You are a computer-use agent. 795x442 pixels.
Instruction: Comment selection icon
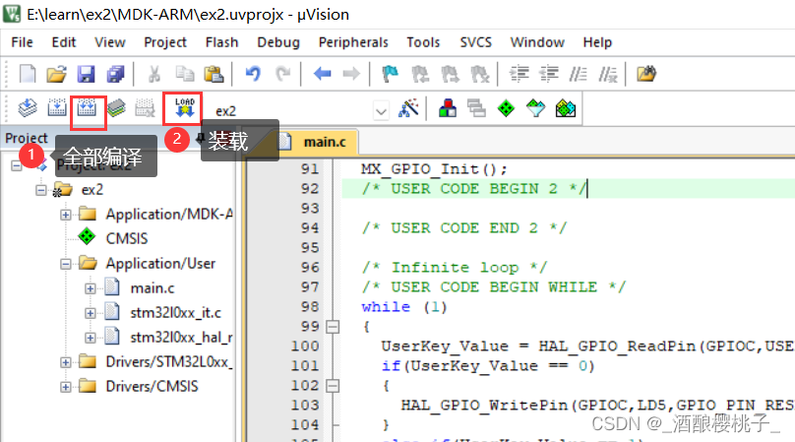pos(578,74)
